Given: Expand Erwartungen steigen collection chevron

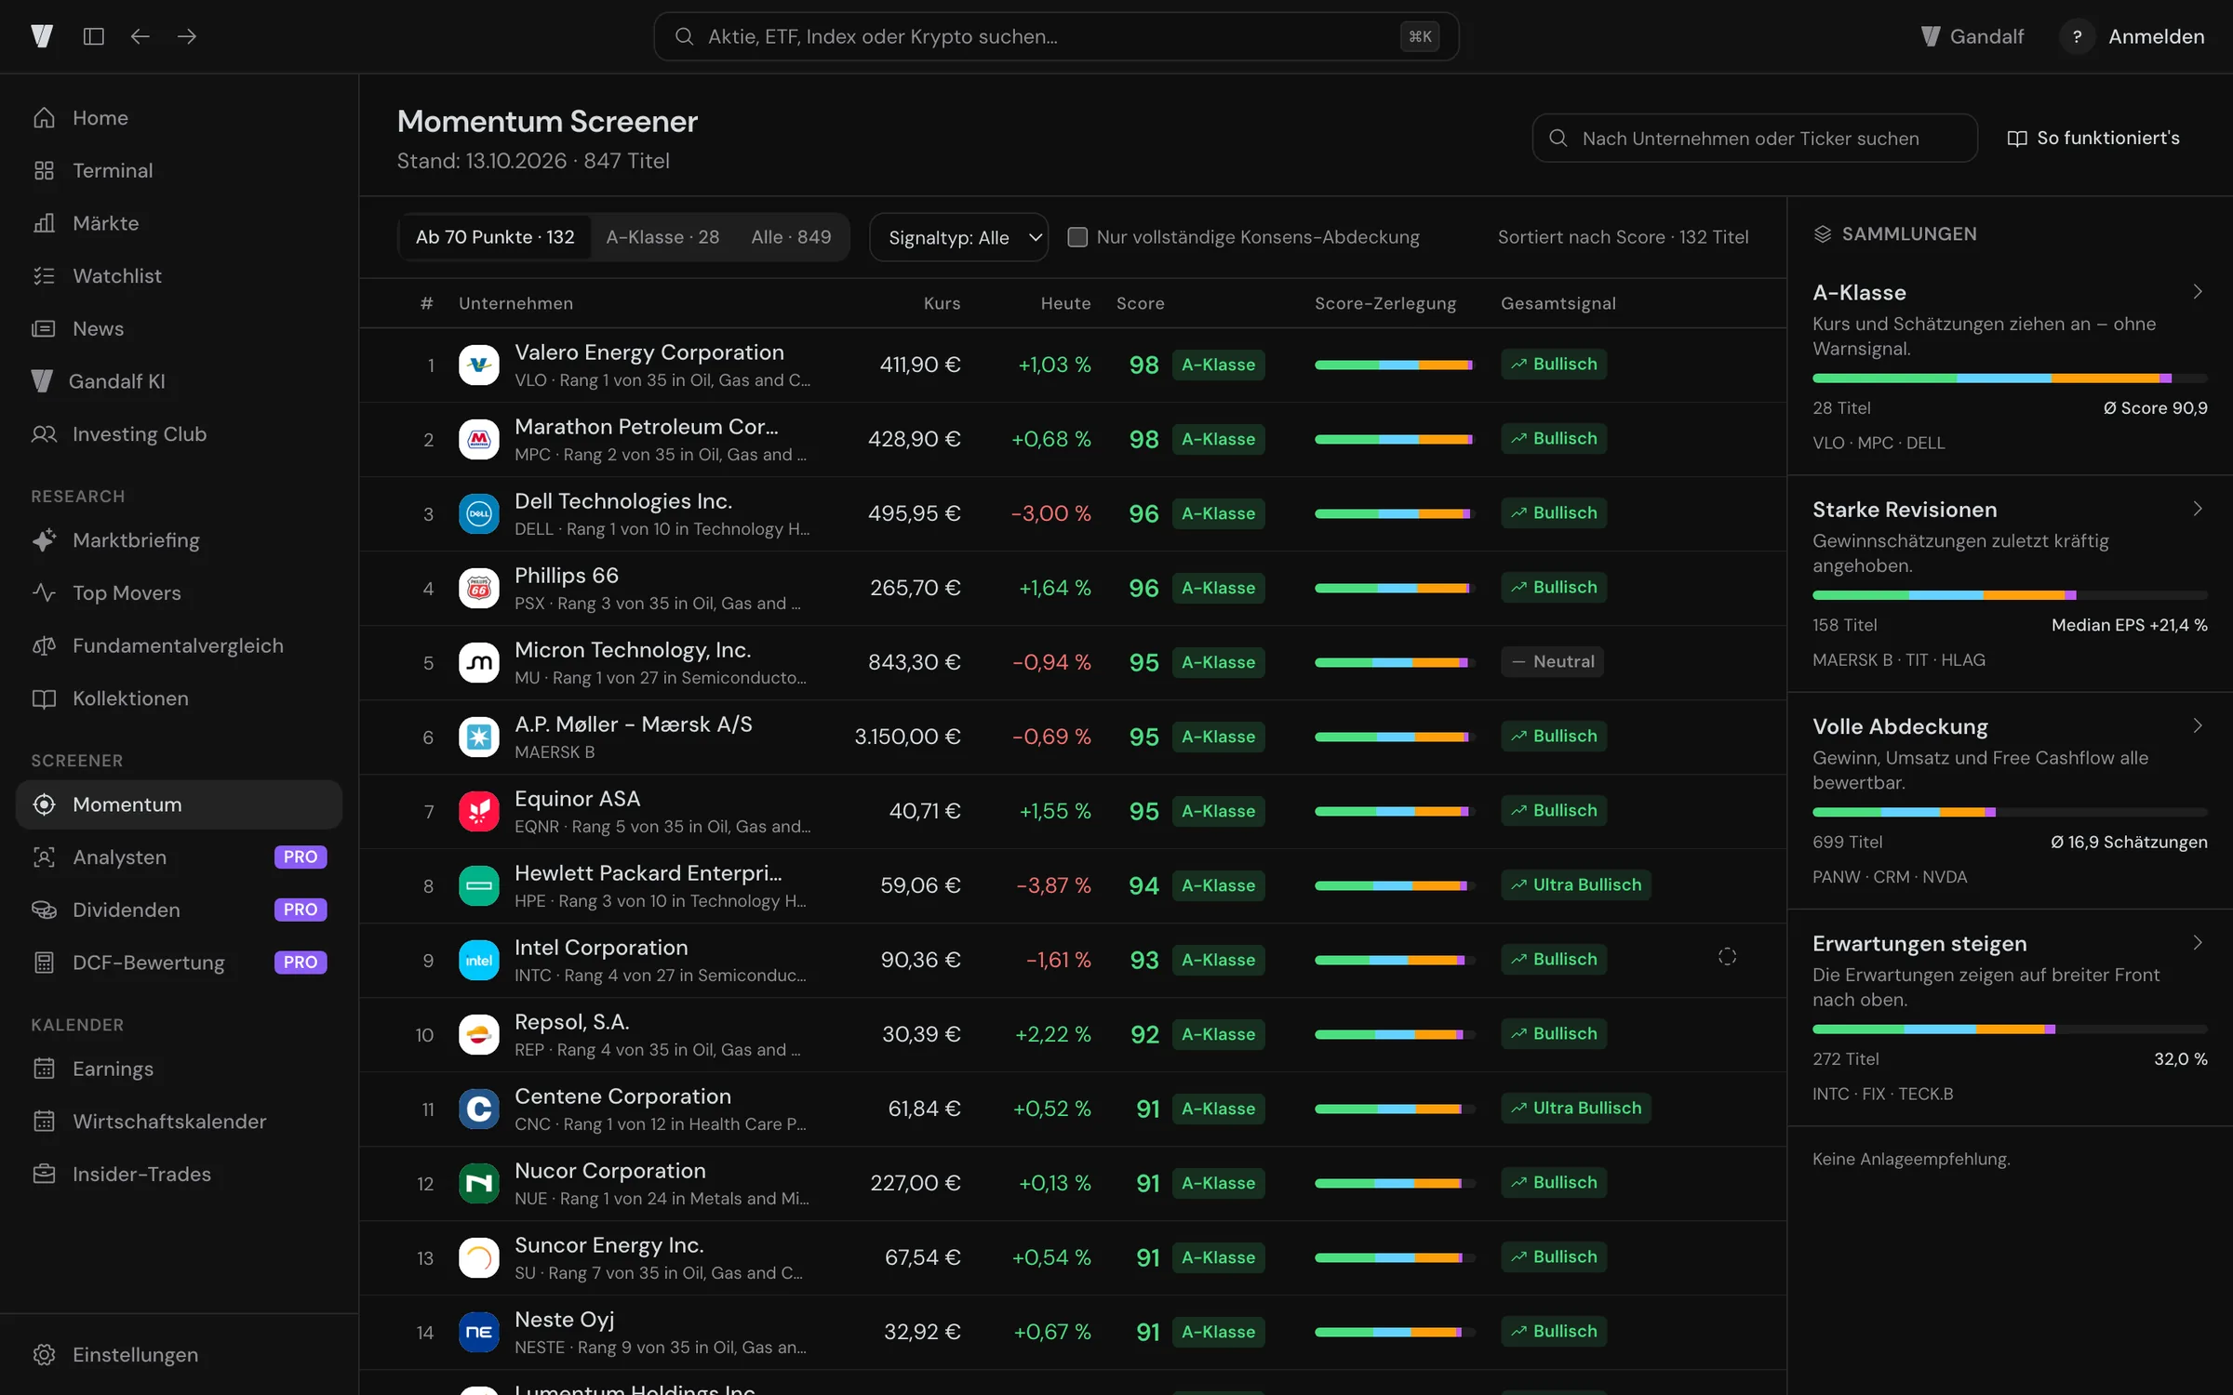Looking at the screenshot, I should click(2197, 943).
